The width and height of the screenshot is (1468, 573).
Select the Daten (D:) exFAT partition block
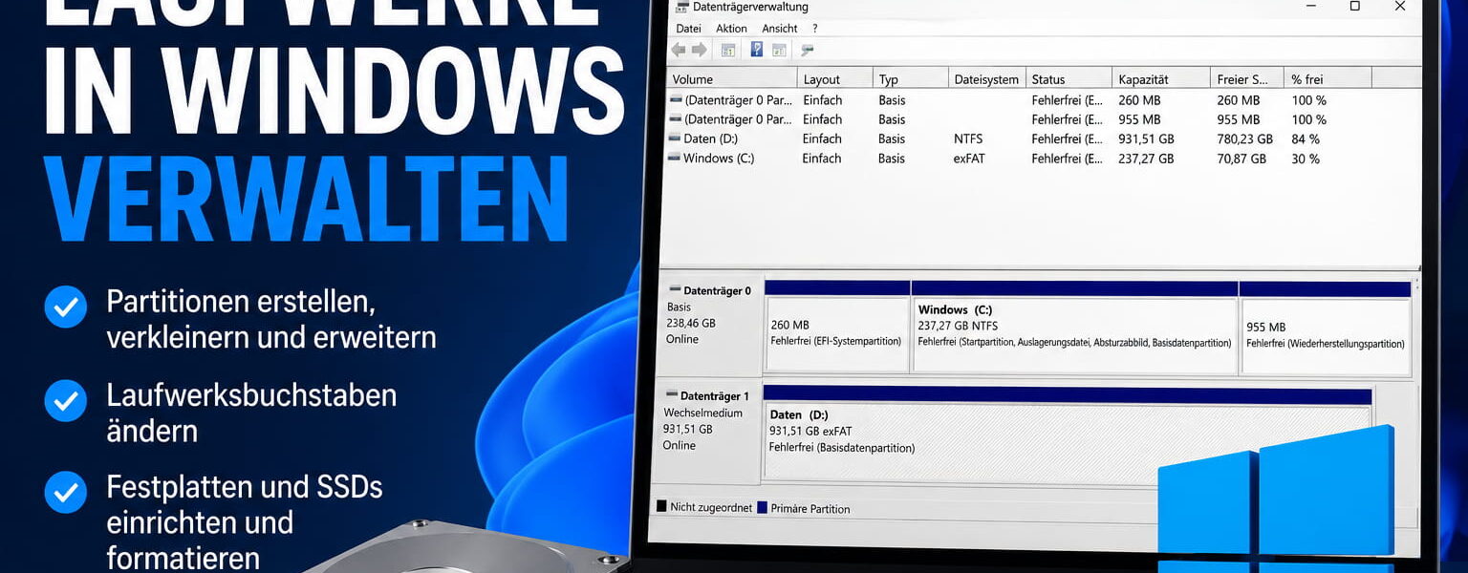1068,435
